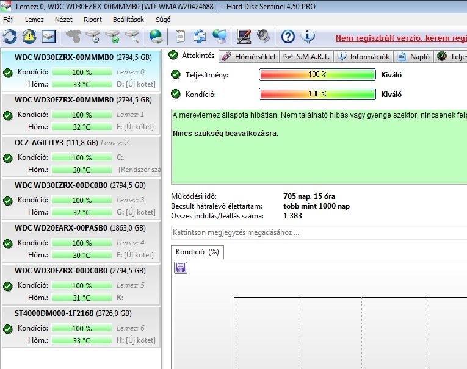Click the save icon under Kondíció (%) tab
The width and height of the screenshot is (467, 369).
click(x=181, y=268)
